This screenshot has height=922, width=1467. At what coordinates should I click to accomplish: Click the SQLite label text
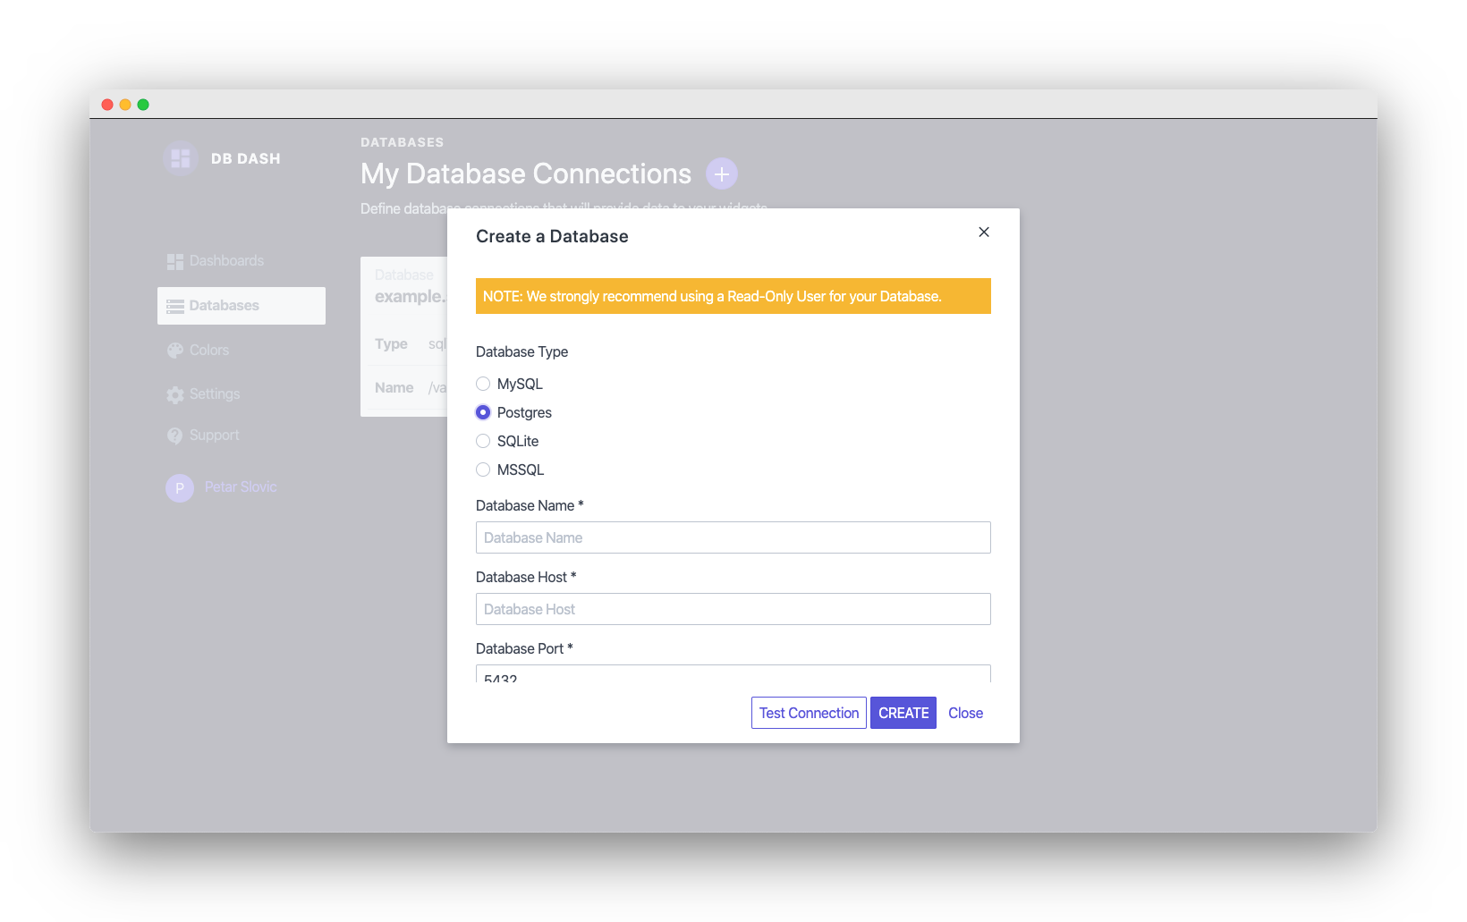pos(518,441)
